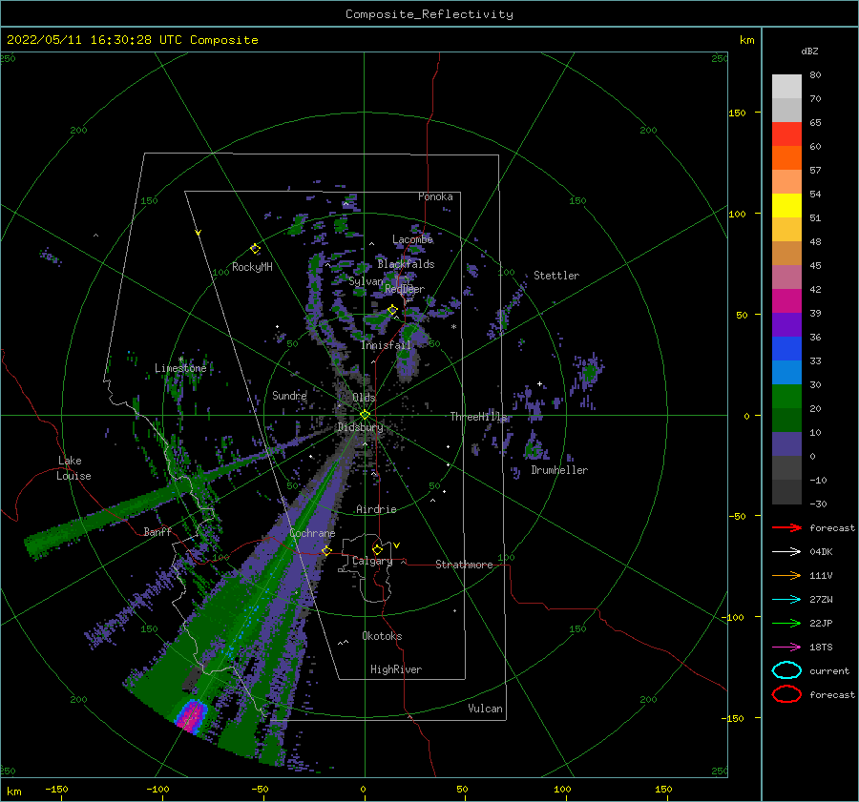This screenshot has width=859, height=802.
Task: Click the red forecast arrow in the legend
Action: point(786,527)
